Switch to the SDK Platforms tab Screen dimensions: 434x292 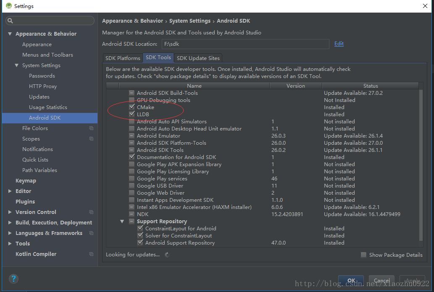(123, 58)
